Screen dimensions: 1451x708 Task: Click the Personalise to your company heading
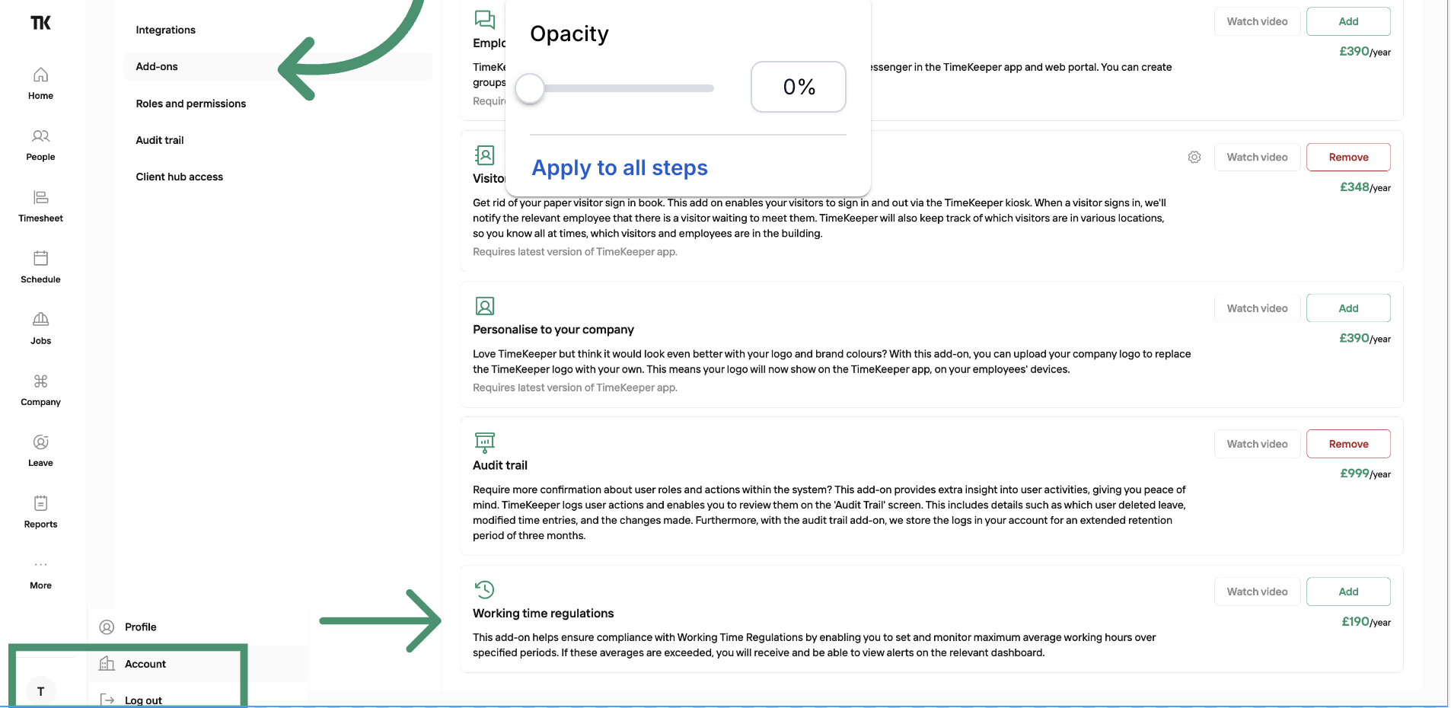(553, 330)
